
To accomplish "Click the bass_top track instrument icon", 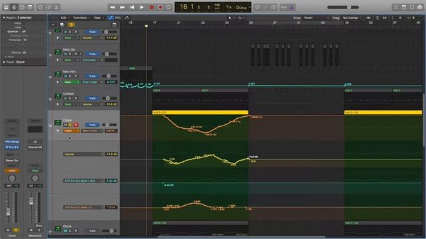I will [x=58, y=52].
